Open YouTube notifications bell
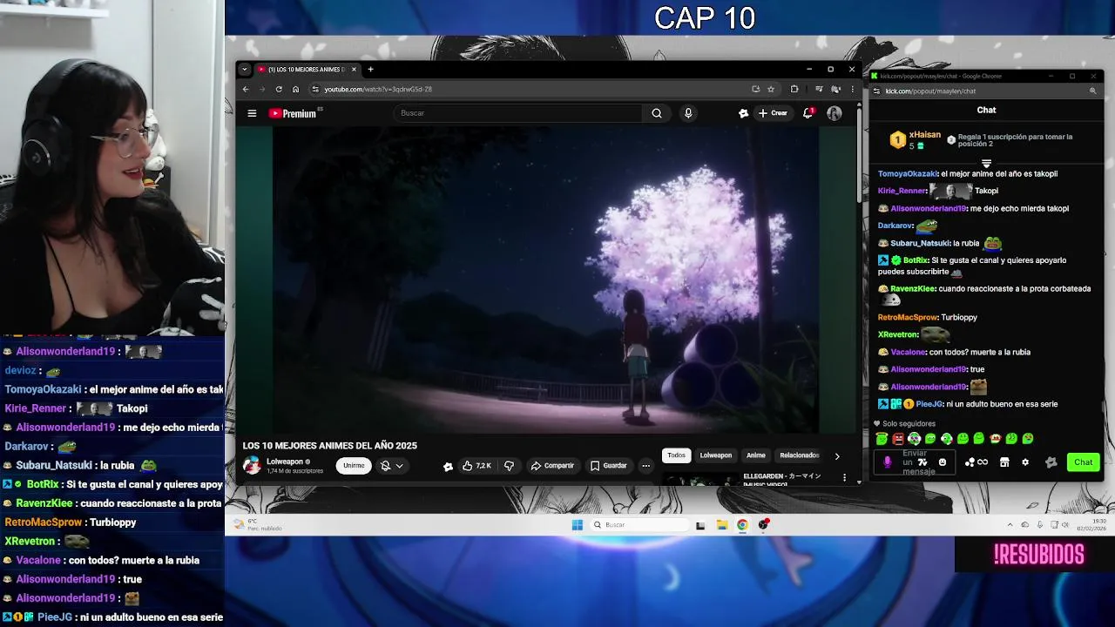This screenshot has width=1115, height=627. tap(808, 113)
